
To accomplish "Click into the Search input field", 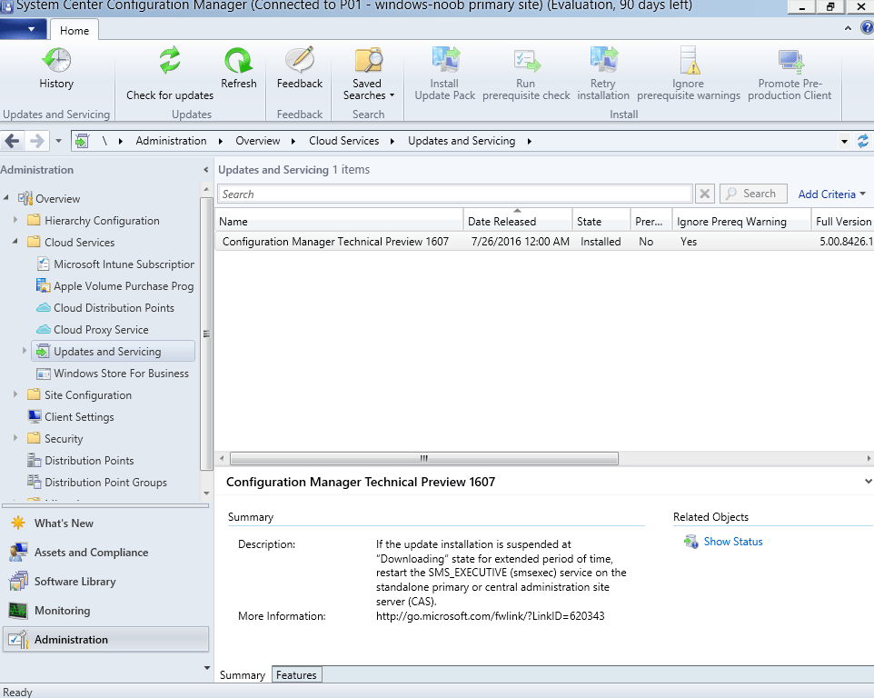I will pyautogui.click(x=454, y=194).
